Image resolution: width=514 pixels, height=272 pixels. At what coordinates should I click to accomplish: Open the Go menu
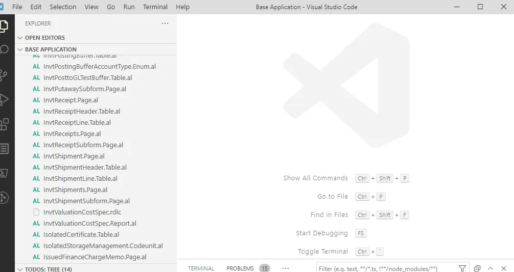[x=111, y=7]
